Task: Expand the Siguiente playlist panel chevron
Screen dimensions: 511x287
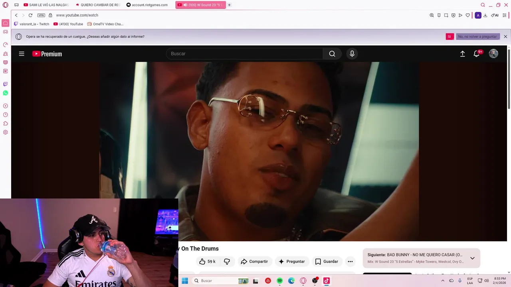Action: click(x=472, y=258)
